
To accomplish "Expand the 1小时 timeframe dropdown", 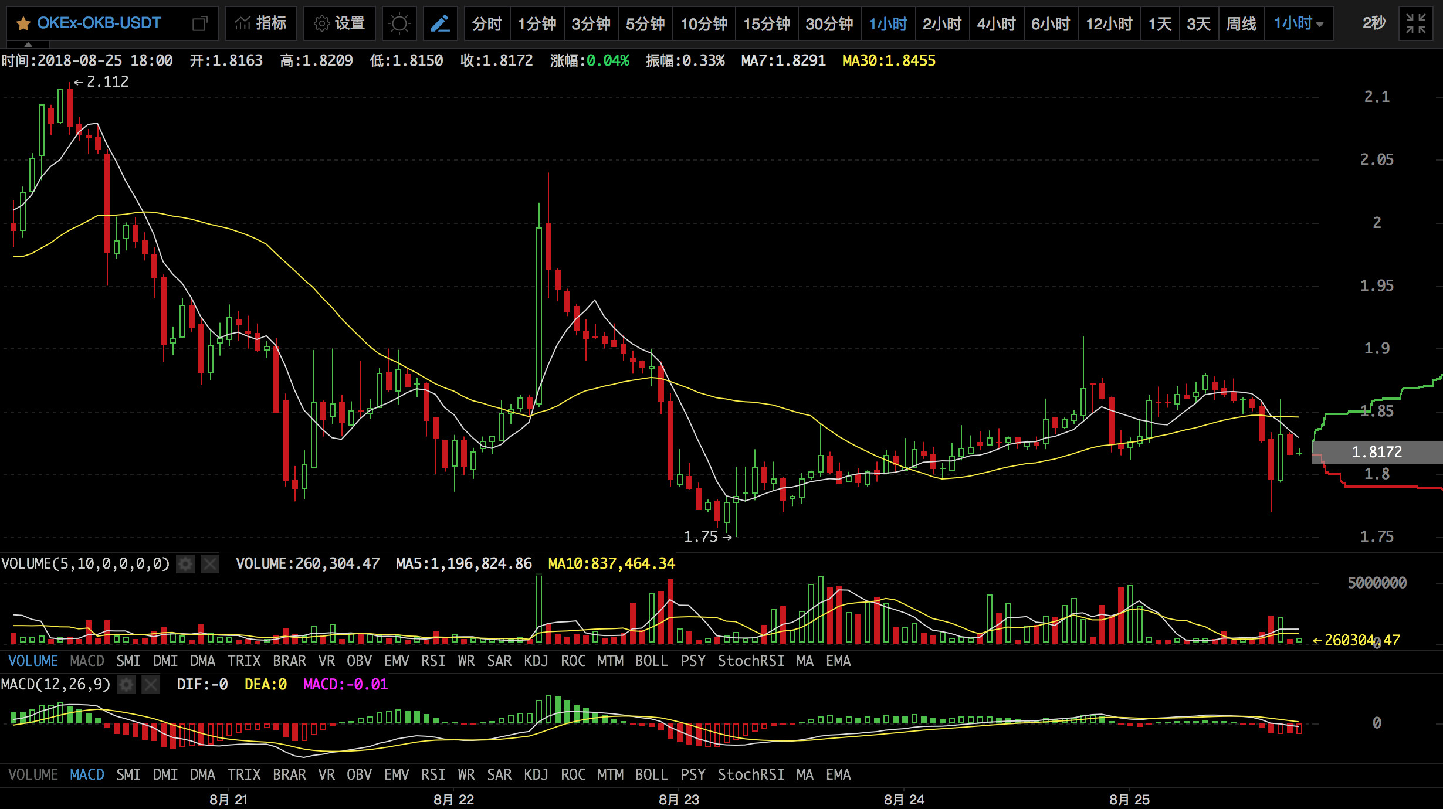I will (x=1299, y=23).
